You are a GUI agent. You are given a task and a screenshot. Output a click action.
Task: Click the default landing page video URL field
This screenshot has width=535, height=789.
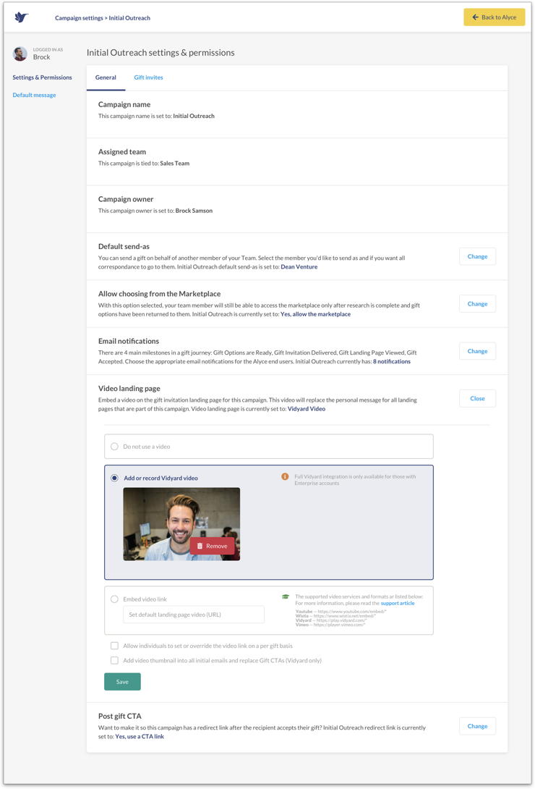coord(194,615)
